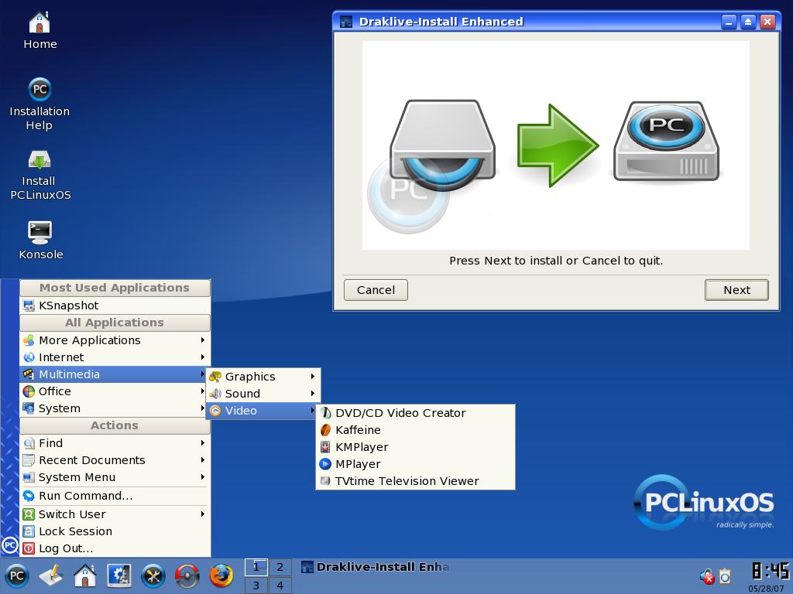793x594 pixels.
Task: Click the Lock Session icon
Action: point(29,531)
